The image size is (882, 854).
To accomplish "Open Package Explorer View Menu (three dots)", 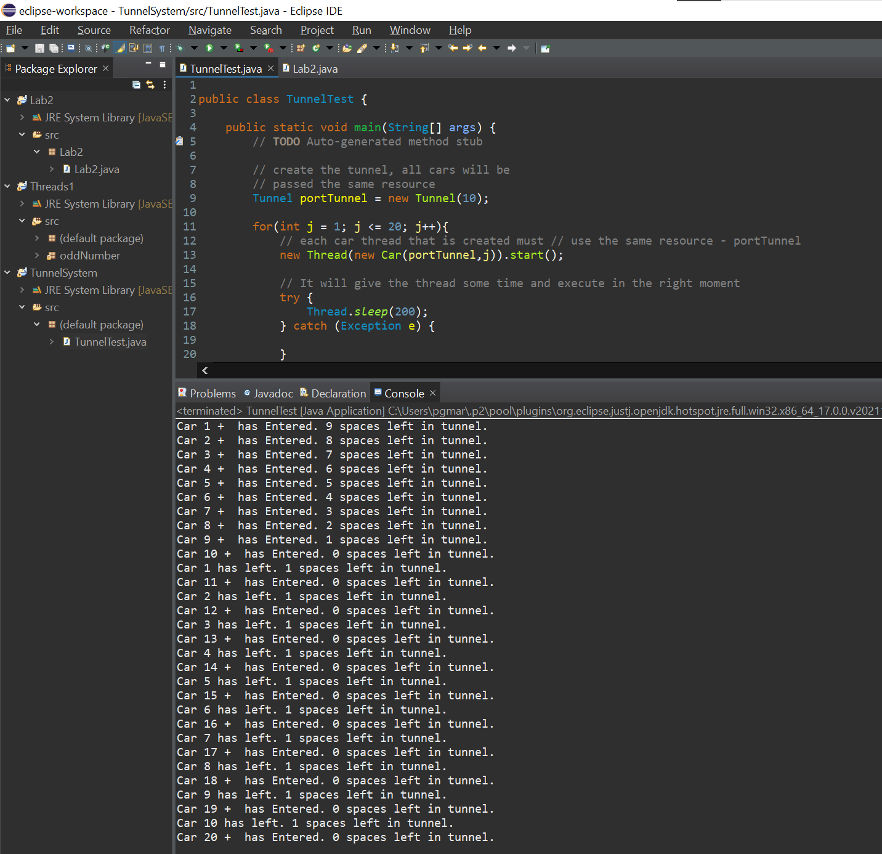I will (164, 85).
